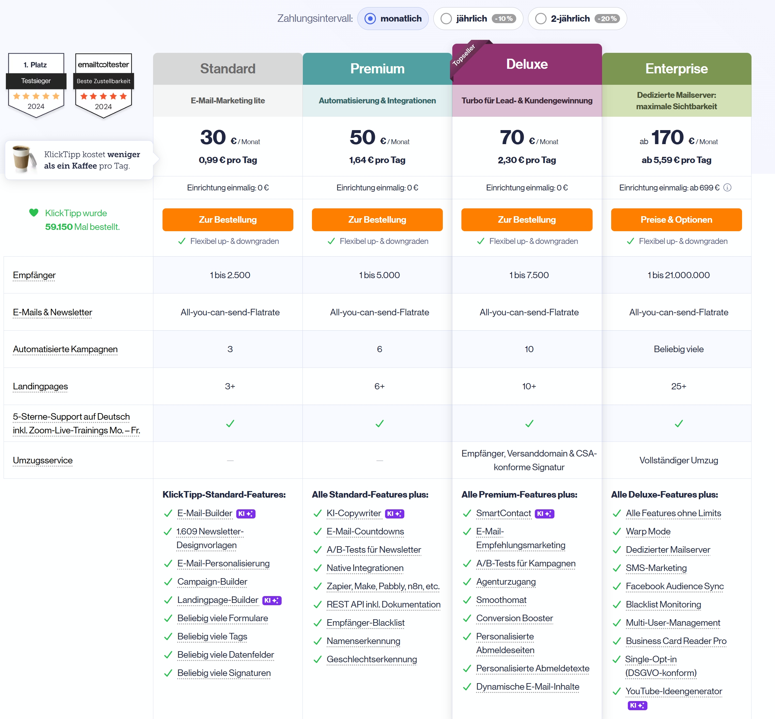The width and height of the screenshot is (775, 719).
Task: Click the KI badge next to E-Mail-Builder
Action: pos(246,514)
